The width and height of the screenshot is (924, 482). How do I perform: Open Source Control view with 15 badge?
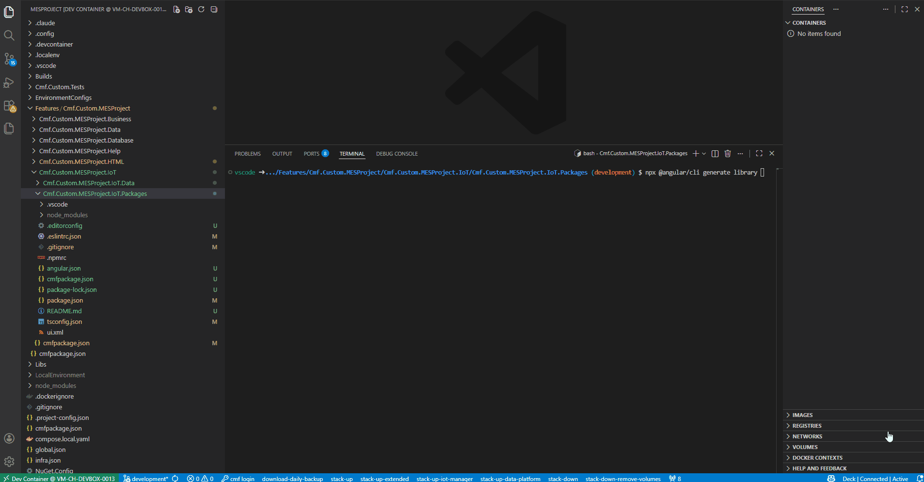[x=9, y=59]
